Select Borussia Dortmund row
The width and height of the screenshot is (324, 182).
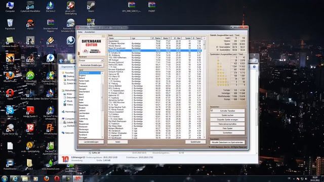tap(154, 62)
